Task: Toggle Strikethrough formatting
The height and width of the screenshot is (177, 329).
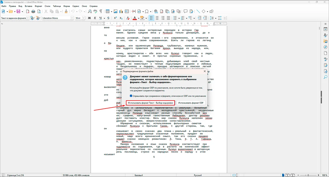Action: tap(108, 18)
